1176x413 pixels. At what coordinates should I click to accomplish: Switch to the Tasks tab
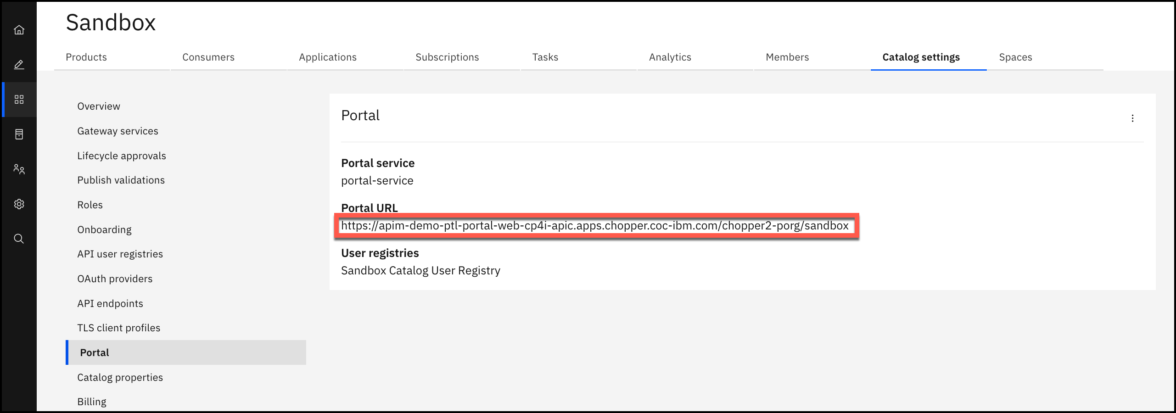pyautogui.click(x=578, y=57)
